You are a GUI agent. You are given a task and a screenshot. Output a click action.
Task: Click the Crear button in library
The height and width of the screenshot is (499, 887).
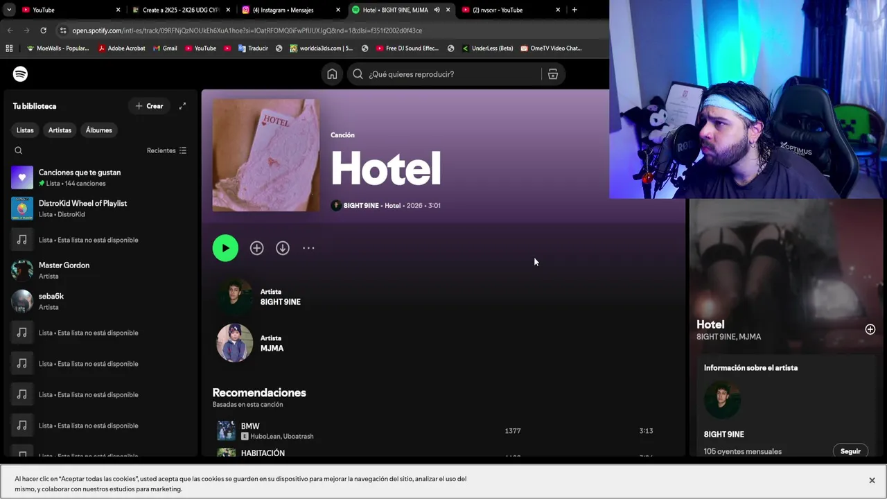149,106
